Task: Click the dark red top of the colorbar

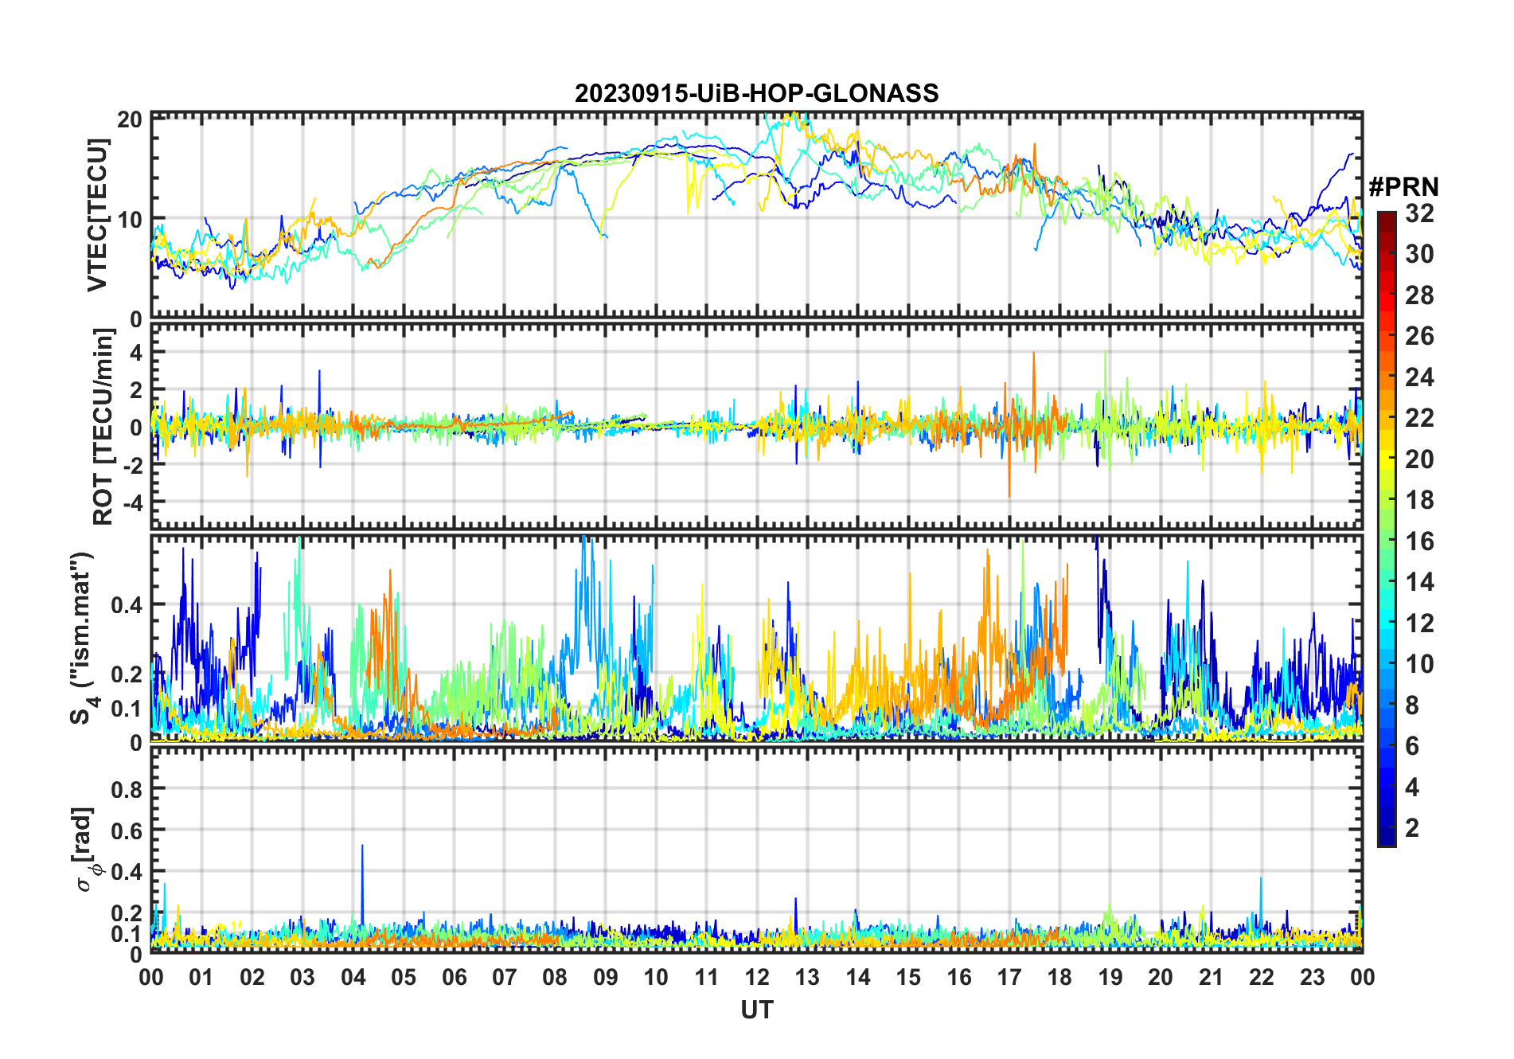Action: (1386, 217)
